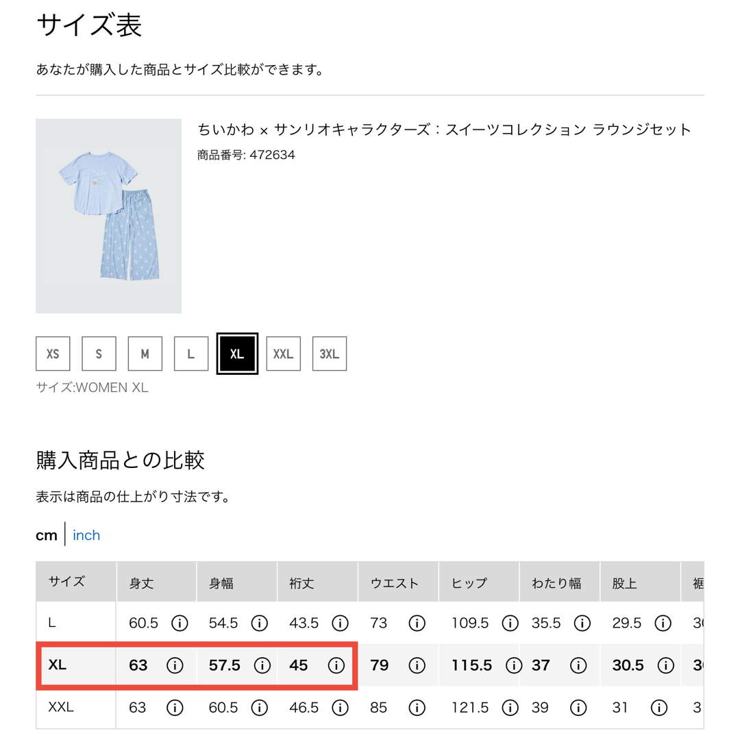Click the highlighted XL row label
This screenshot has height=740, width=740.
57,665
